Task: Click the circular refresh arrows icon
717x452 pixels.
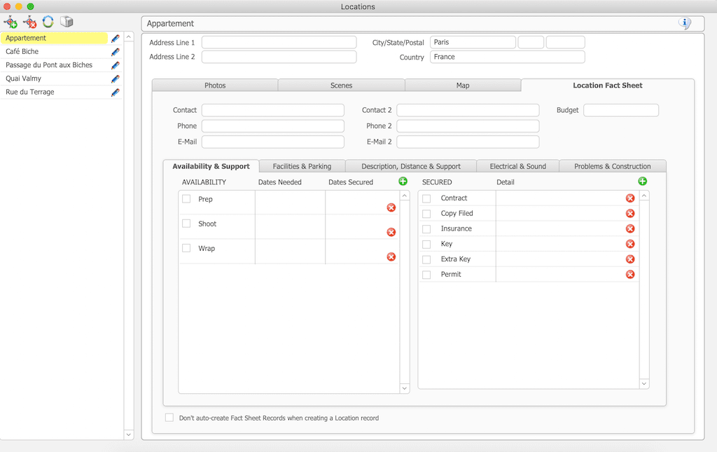Action: [x=48, y=22]
